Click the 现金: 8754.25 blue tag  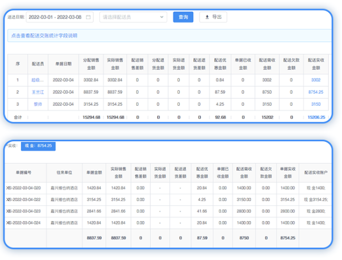38,146
